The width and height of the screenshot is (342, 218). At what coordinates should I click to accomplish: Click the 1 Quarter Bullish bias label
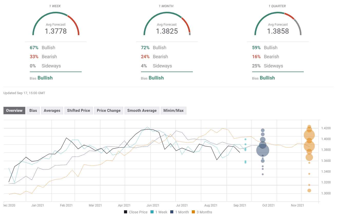pyautogui.click(x=267, y=78)
